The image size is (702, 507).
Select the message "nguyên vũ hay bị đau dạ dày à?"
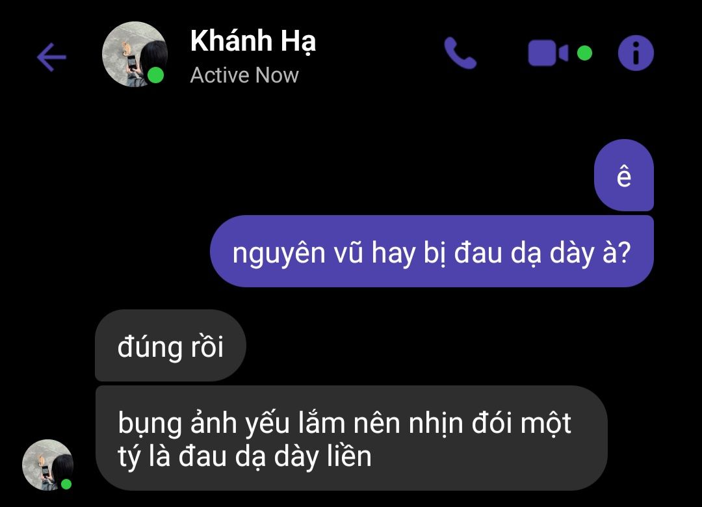click(432, 252)
